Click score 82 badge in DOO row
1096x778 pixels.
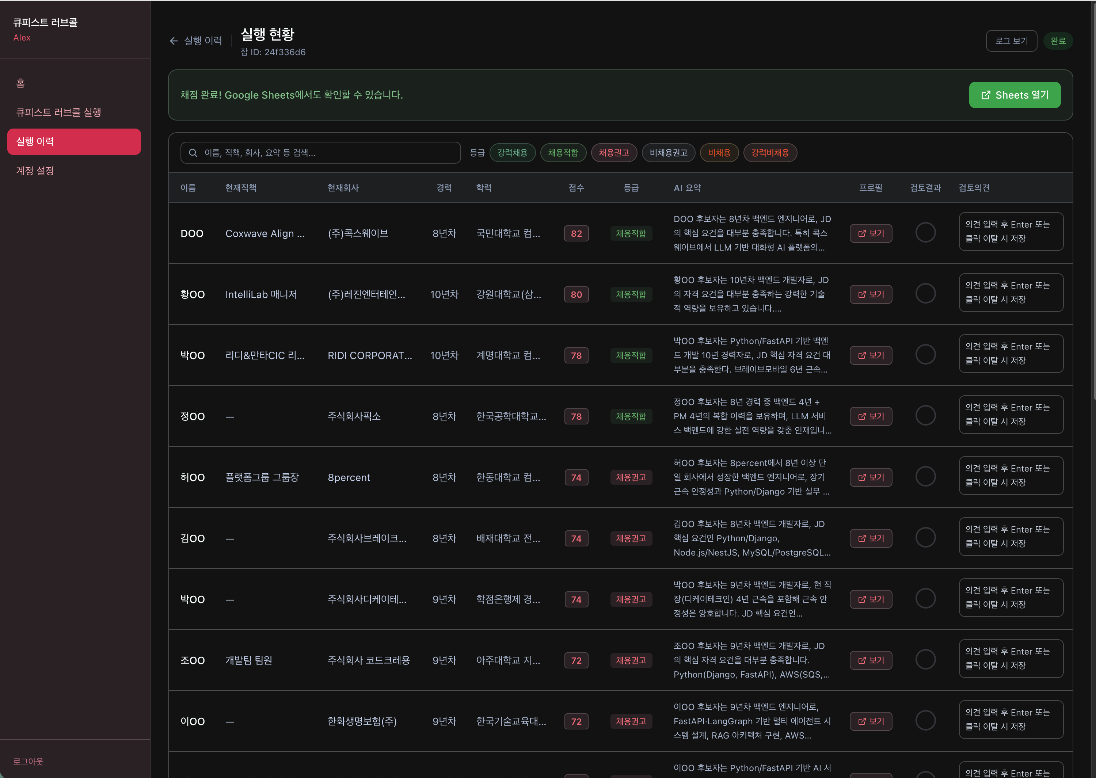(x=576, y=234)
